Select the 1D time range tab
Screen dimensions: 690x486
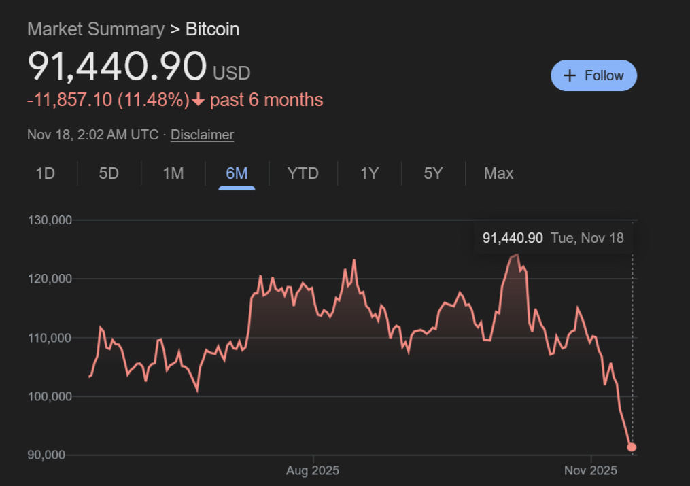pos(45,173)
